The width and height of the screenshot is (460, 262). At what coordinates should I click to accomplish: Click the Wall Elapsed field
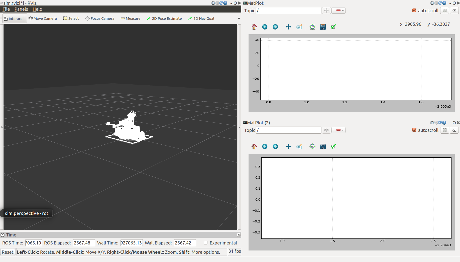(185, 243)
